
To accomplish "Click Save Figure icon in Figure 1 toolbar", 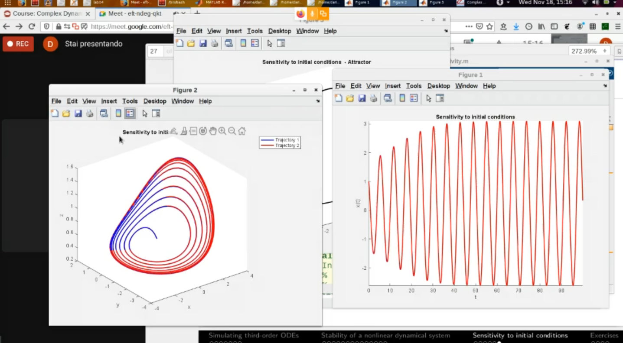I will click(362, 98).
